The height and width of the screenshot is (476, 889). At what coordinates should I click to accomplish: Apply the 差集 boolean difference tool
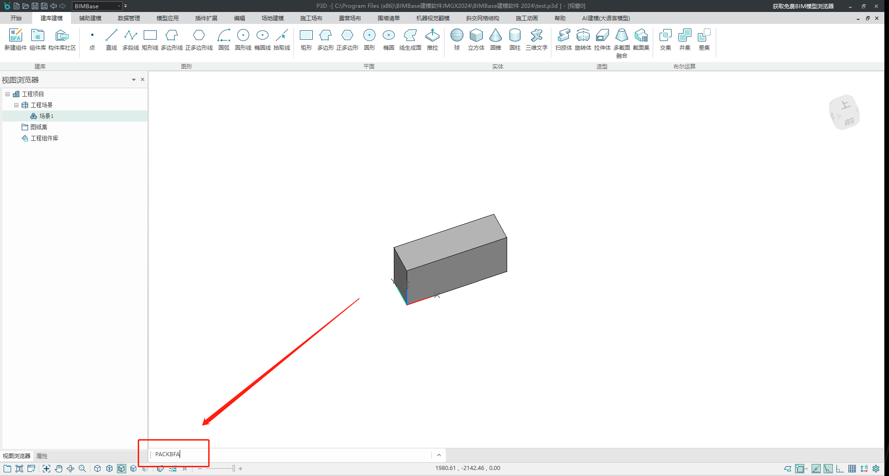click(704, 39)
